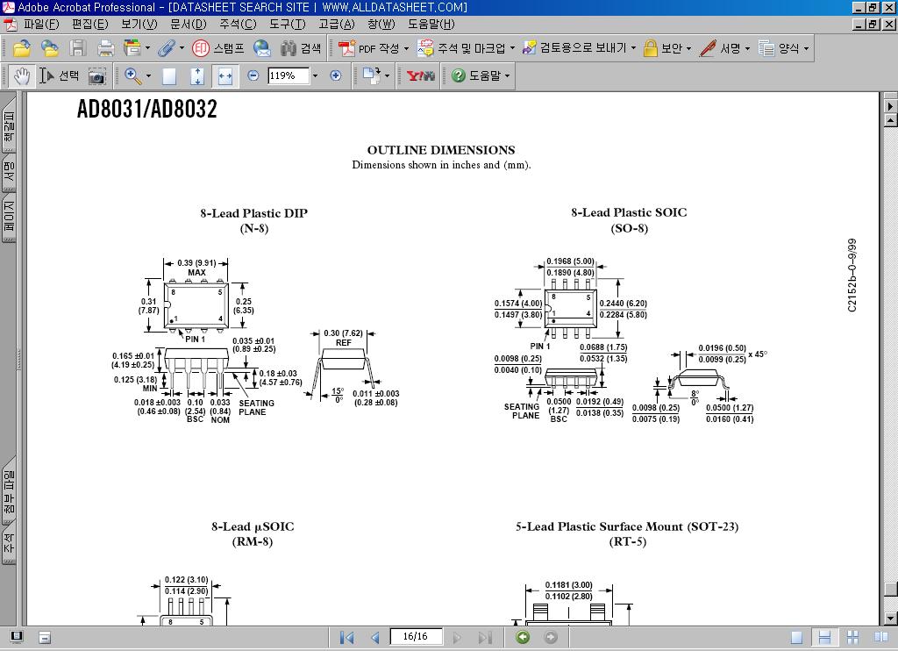
Task: Go to the first page
Action: pos(346,637)
